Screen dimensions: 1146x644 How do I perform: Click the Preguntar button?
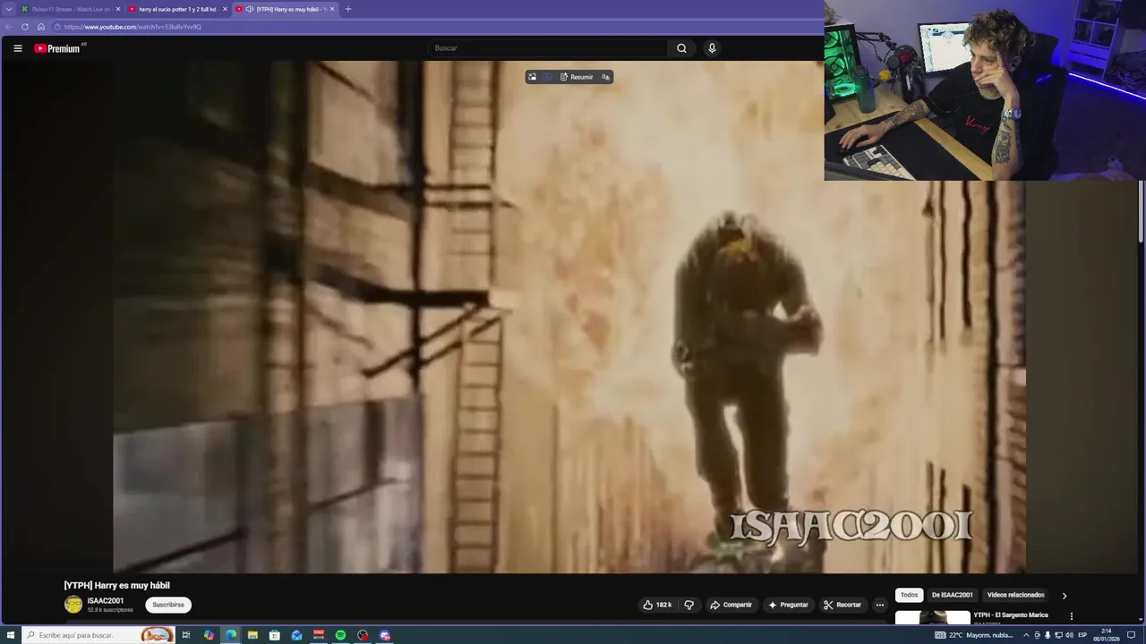pos(788,605)
